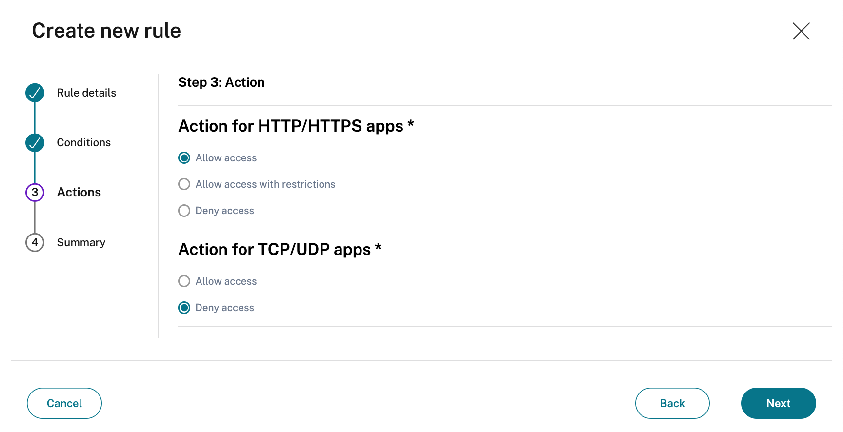Close the Create new rule dialog
Viewport: 843px width, 432px height.
(801, 31)
